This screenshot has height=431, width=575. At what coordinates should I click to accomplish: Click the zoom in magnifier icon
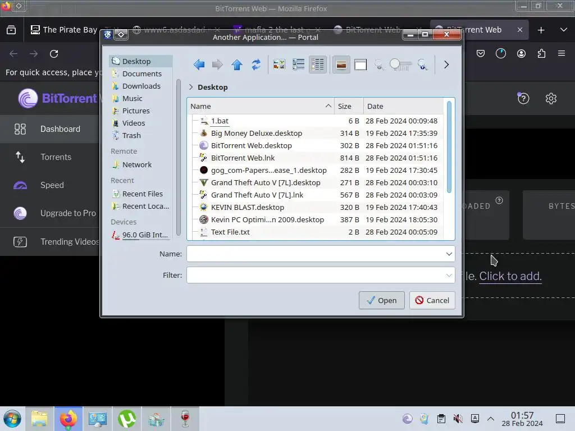point(422,65)
